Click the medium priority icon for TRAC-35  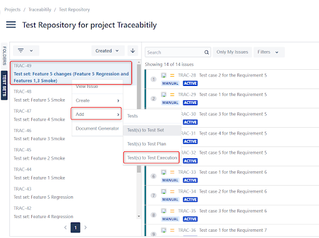coord(172,211)
